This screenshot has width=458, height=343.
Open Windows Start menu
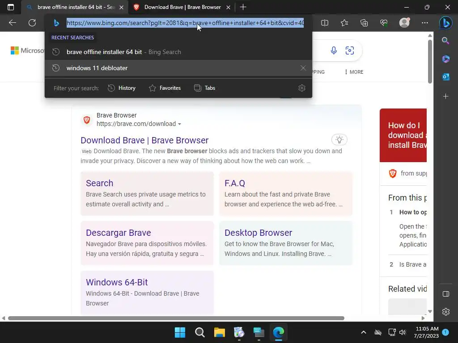(x=180, y=332)
